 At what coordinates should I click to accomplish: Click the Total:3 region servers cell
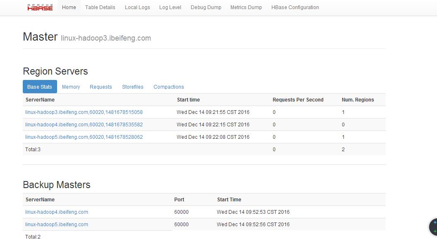pos(33,150)
